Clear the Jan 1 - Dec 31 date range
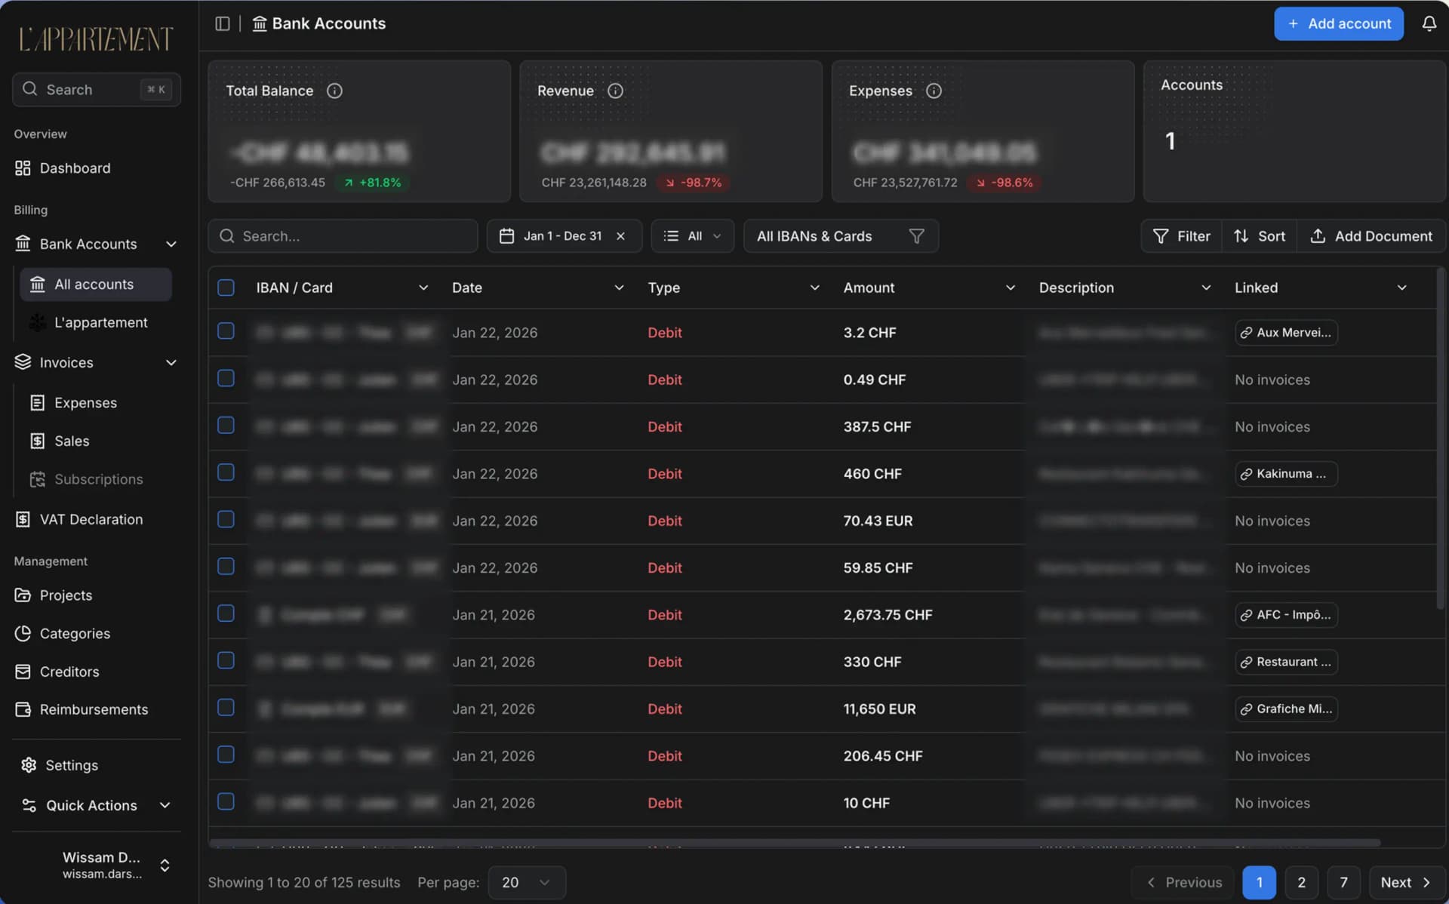 point(620,236)
